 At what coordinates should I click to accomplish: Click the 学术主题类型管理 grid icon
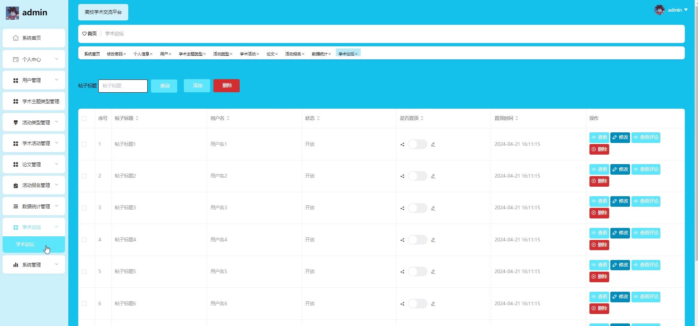(x=16, y=101)
